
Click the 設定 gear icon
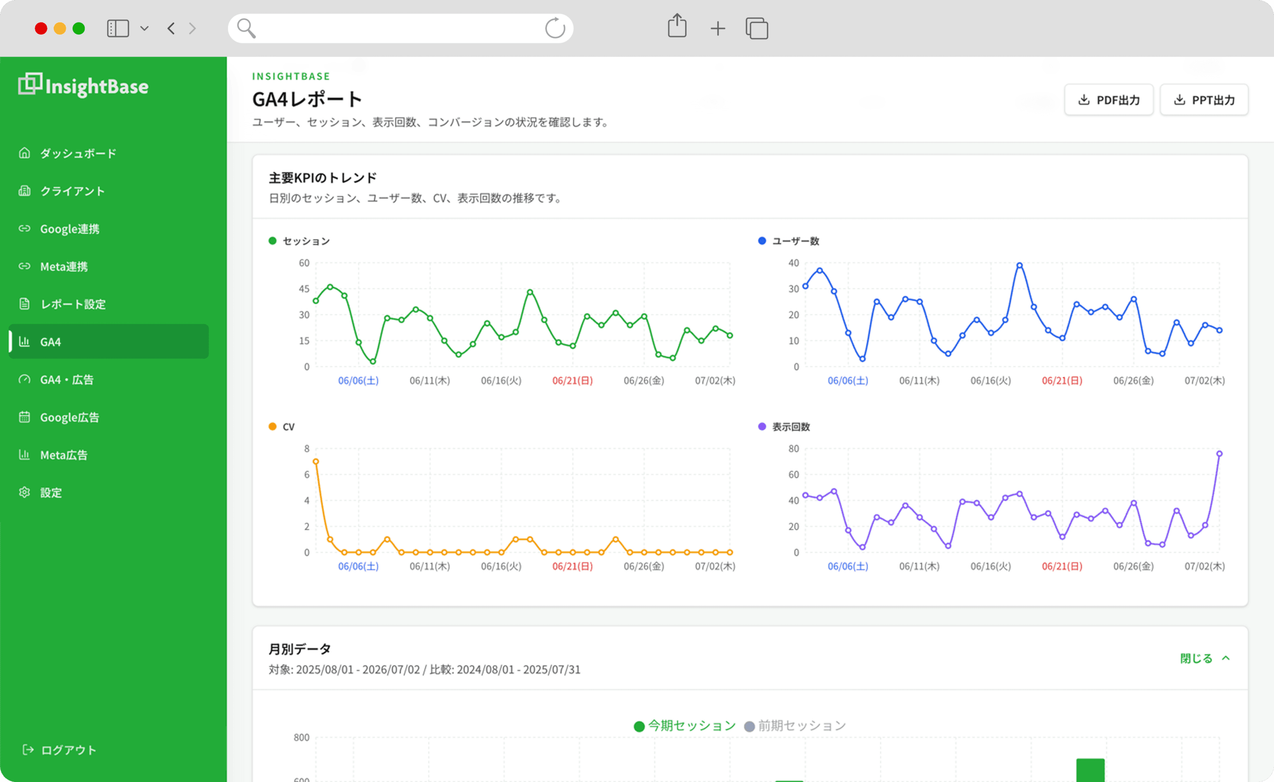click(24, 492)
